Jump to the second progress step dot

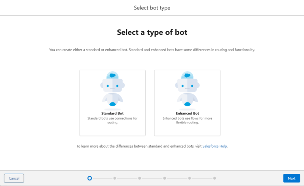point(115,178)
